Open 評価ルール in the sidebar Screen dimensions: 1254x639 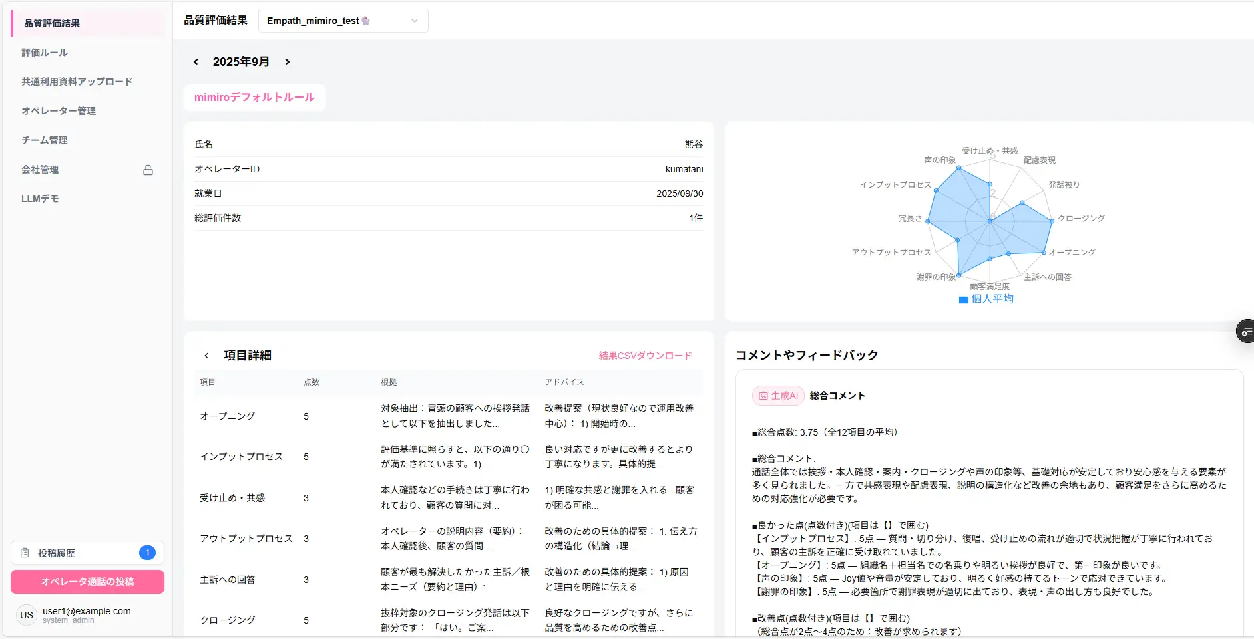45,53
